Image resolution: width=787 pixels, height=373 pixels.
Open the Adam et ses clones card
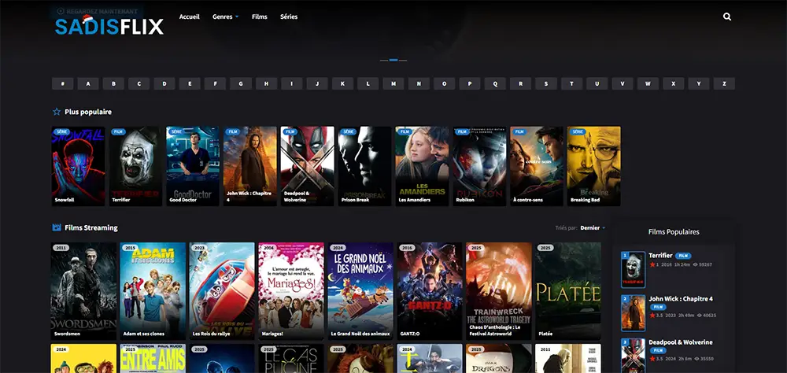(153, 291)
